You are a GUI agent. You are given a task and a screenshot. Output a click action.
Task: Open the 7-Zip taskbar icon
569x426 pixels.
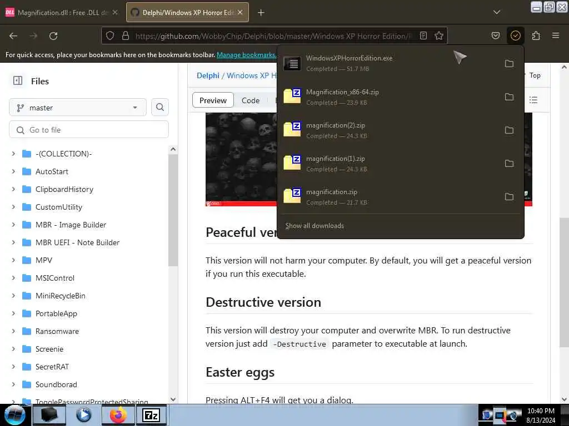click(x=151, y=415)
